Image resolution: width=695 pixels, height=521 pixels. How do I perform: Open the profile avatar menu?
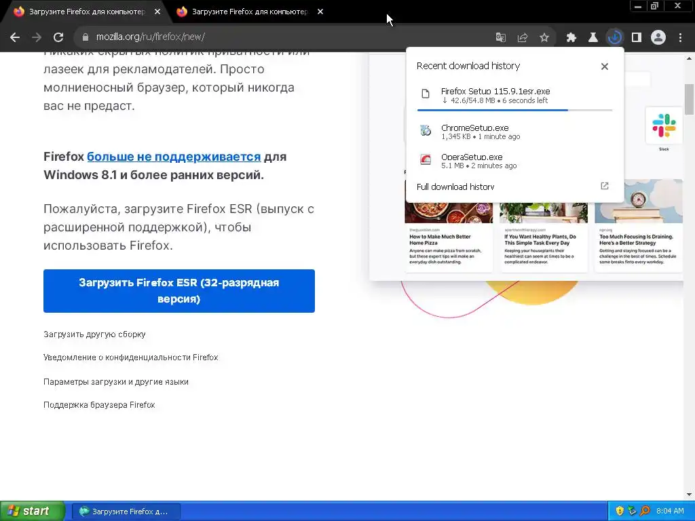coord(658,38)
